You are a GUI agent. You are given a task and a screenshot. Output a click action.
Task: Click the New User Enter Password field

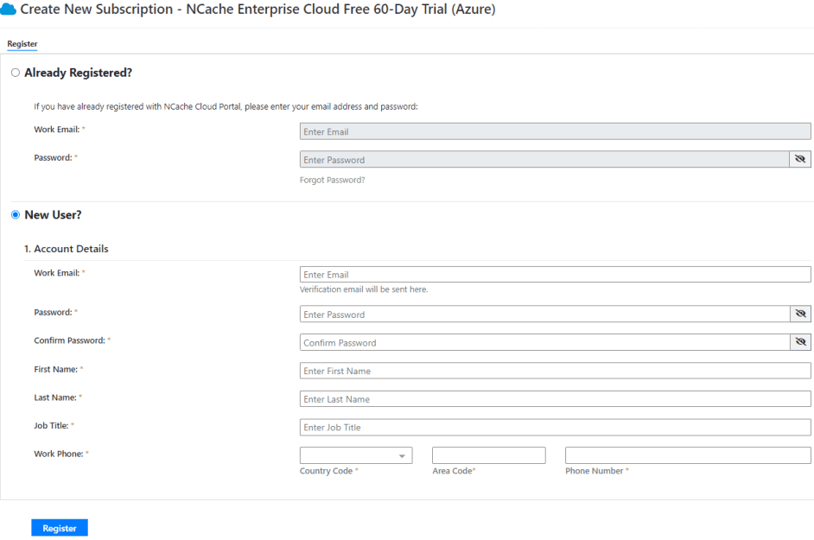(x=545, y=314)
